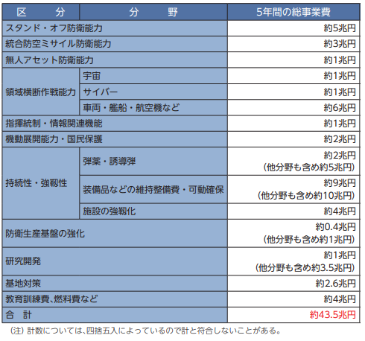This screenshot has height=341, width=365.
Task: Select the 持続性・強靱性 category cell
Action: click(41, 183)
